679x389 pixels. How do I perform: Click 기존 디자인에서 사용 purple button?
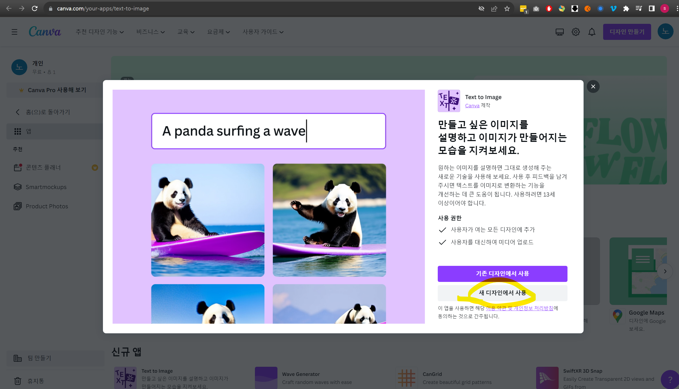click(502, 273)
